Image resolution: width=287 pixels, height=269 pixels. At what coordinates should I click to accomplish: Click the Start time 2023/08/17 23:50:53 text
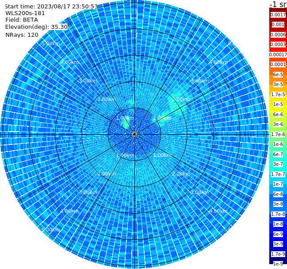click(x=51, y=7)
